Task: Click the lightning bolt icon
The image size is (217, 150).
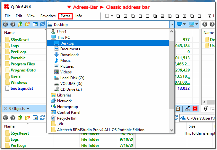Action: click(x=206, y=109)
